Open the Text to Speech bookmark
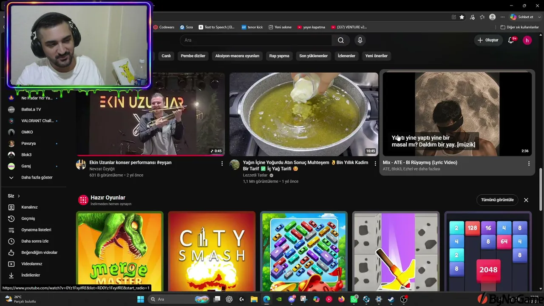 pos(217,27)
